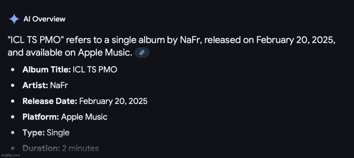Screen dimensions: 354x158
Task: Click the AI Overview sparkle icon
Action: click(14, 19)
